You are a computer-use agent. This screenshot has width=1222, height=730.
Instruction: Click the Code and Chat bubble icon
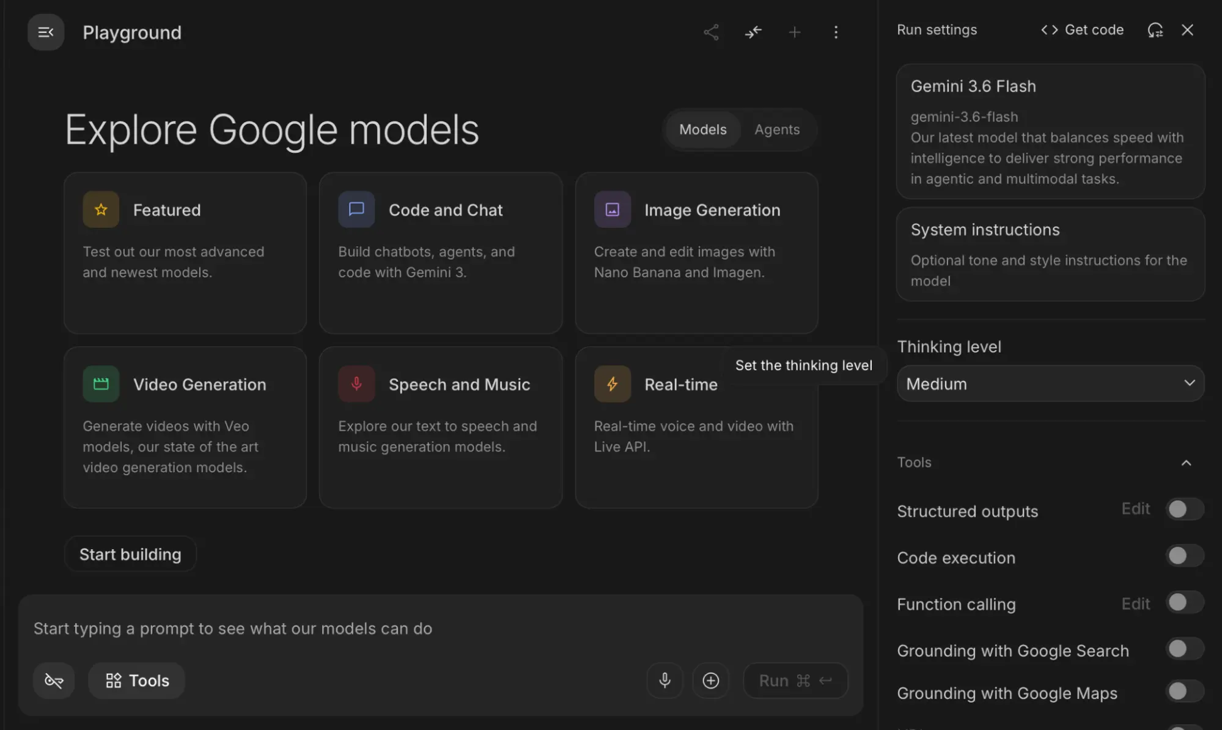(x=356, y=210)
